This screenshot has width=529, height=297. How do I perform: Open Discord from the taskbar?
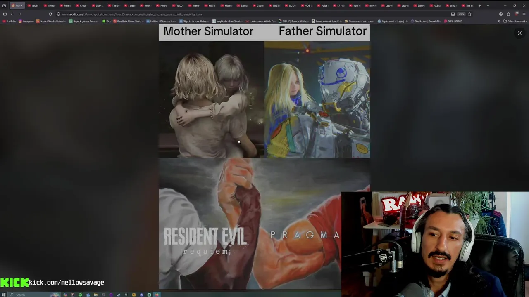(x=141, y=295)
